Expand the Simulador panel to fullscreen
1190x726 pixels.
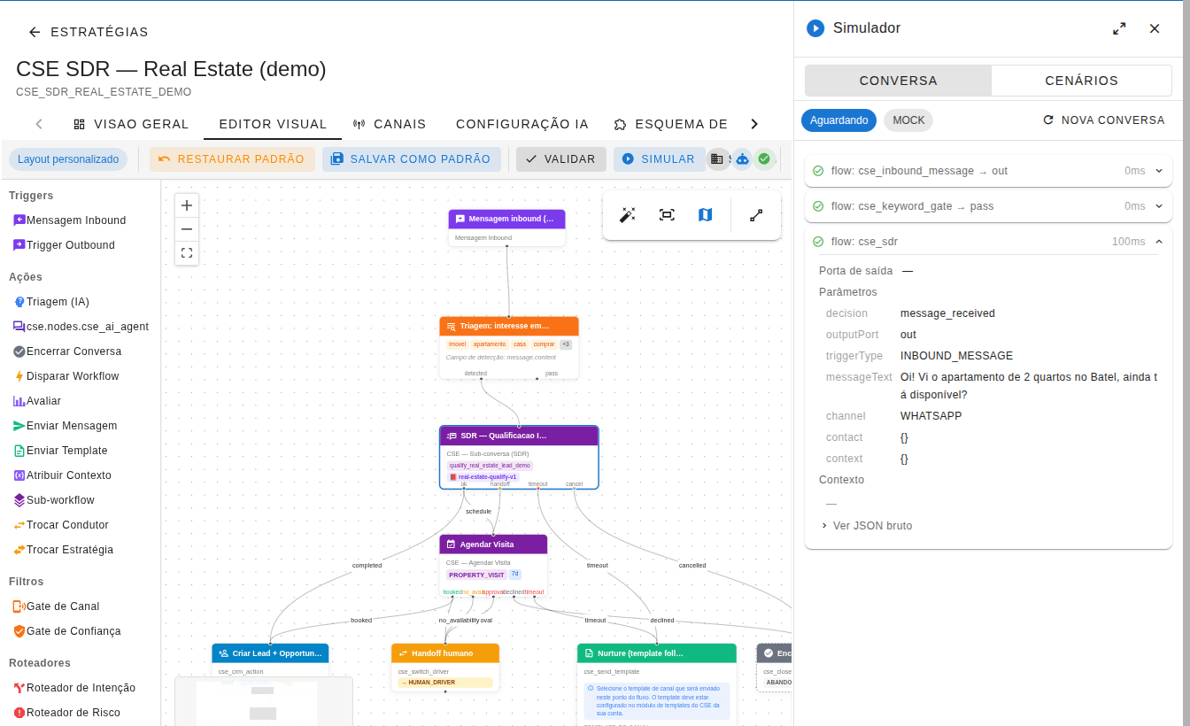point(1119,28)
